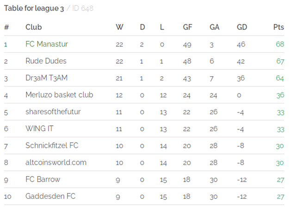Click the Table for league 3 title
Image resolution: width=296 pixels, height=208 pixels.
(34, 8)
